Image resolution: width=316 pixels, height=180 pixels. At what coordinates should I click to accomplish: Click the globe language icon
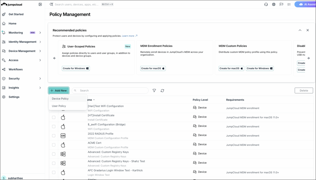(x=274, y=4)
